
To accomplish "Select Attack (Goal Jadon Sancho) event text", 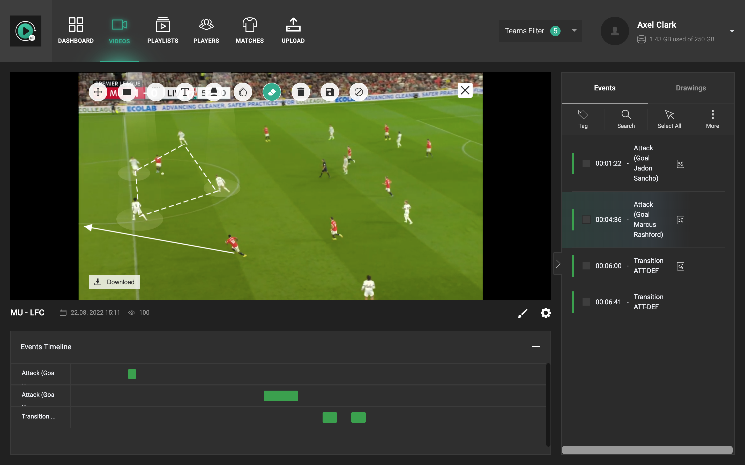I will click(x=646, y=163).
